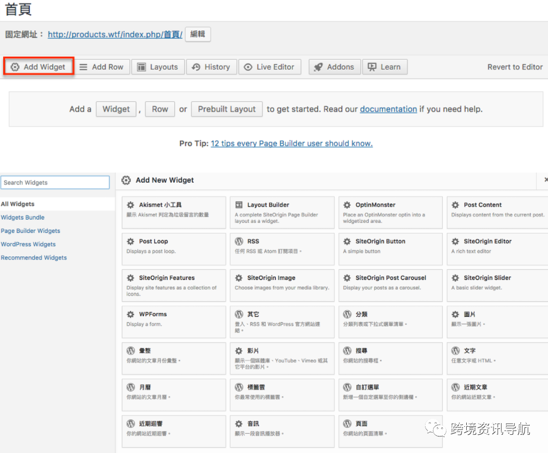This screenshot has width=548, height=453.
Task: Select the OptinMonster widget title
Action: (x=375, y=205)
